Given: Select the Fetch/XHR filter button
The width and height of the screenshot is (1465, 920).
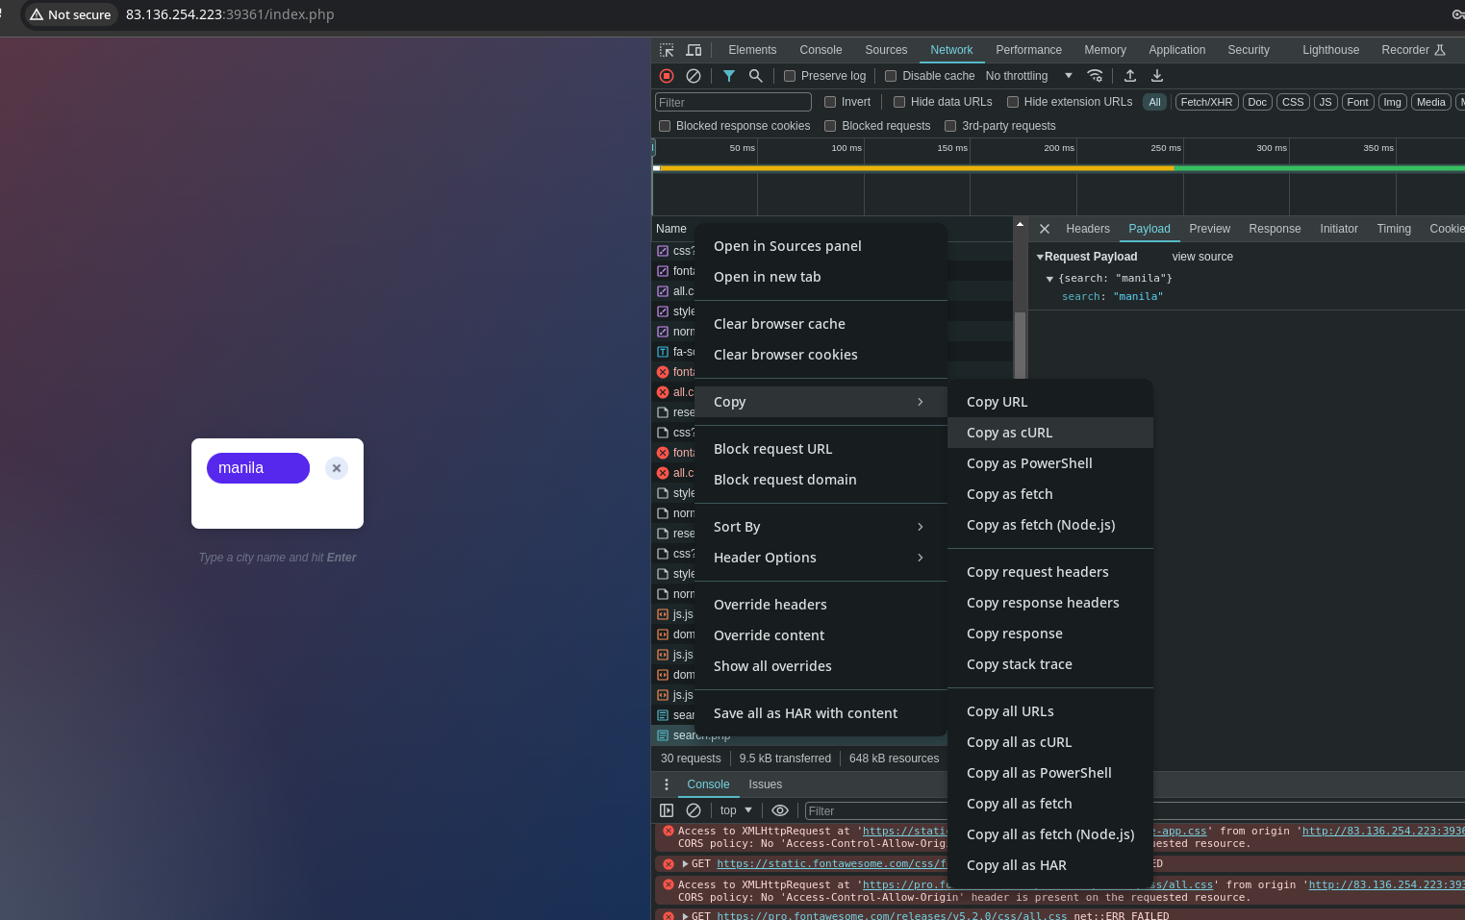Looking at the screenshot, I should coord(1206,102).
